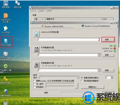Click the installation drive icon
Image resolution: width=120 pixels, height=105 pixels.
coord(36,65)
